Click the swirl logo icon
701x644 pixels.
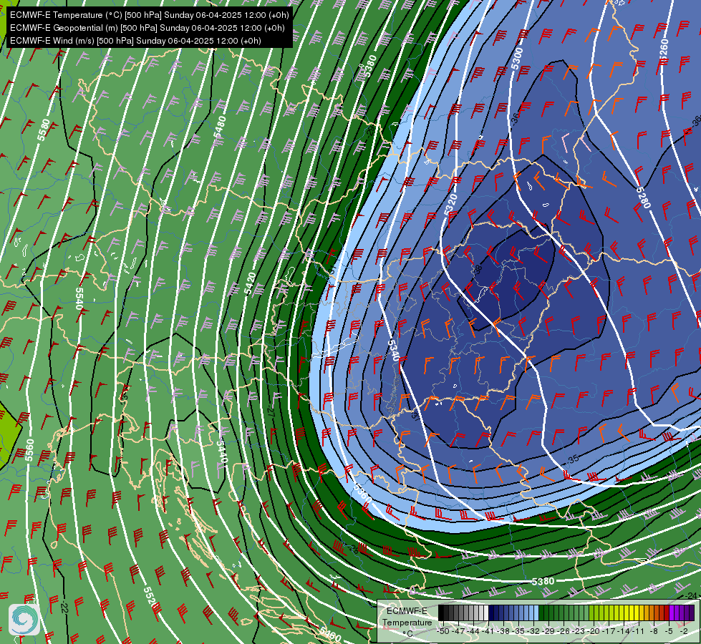pyautogui.click(x=24, y=620)
